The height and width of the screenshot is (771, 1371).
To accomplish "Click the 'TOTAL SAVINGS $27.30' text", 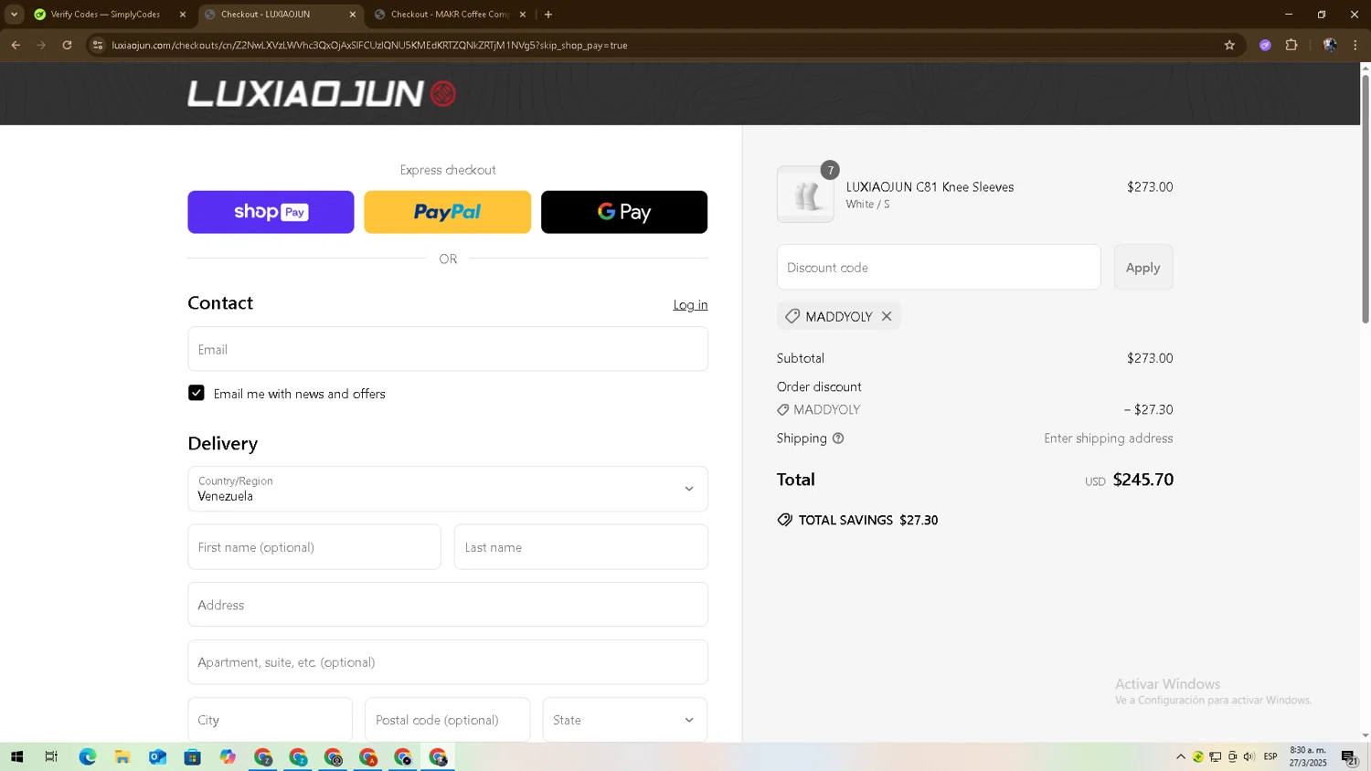I will coord(868,520).
